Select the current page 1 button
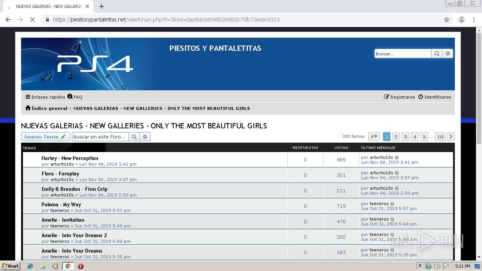This screenshot has width=482, height=271. [387, 137]
